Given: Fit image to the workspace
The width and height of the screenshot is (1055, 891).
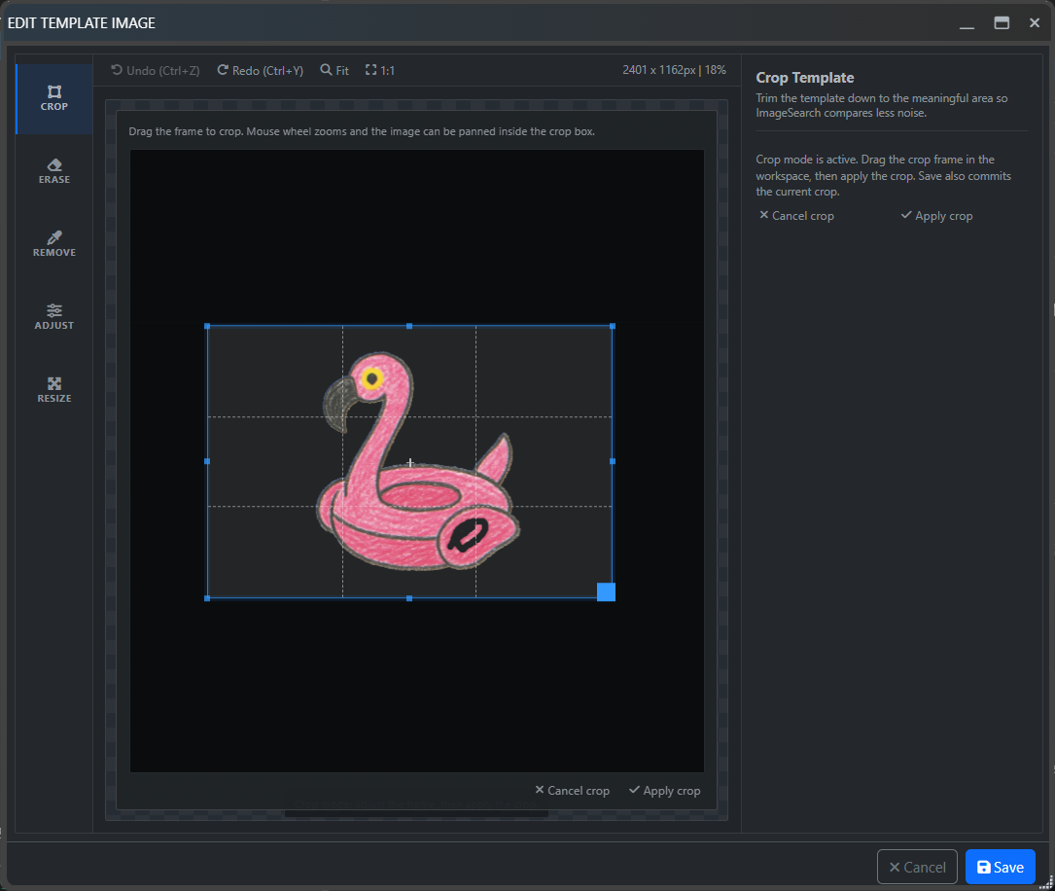Looking at the screenshot, I should tap(334, 70).
